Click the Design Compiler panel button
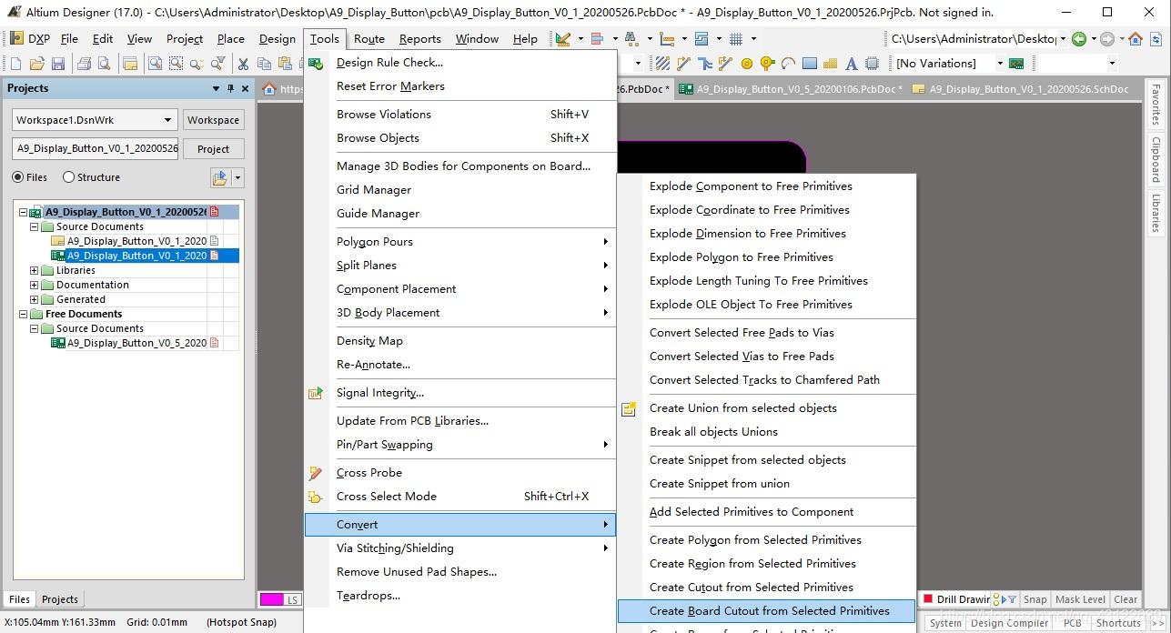1171x633 pixels. tap(1009, 623)
